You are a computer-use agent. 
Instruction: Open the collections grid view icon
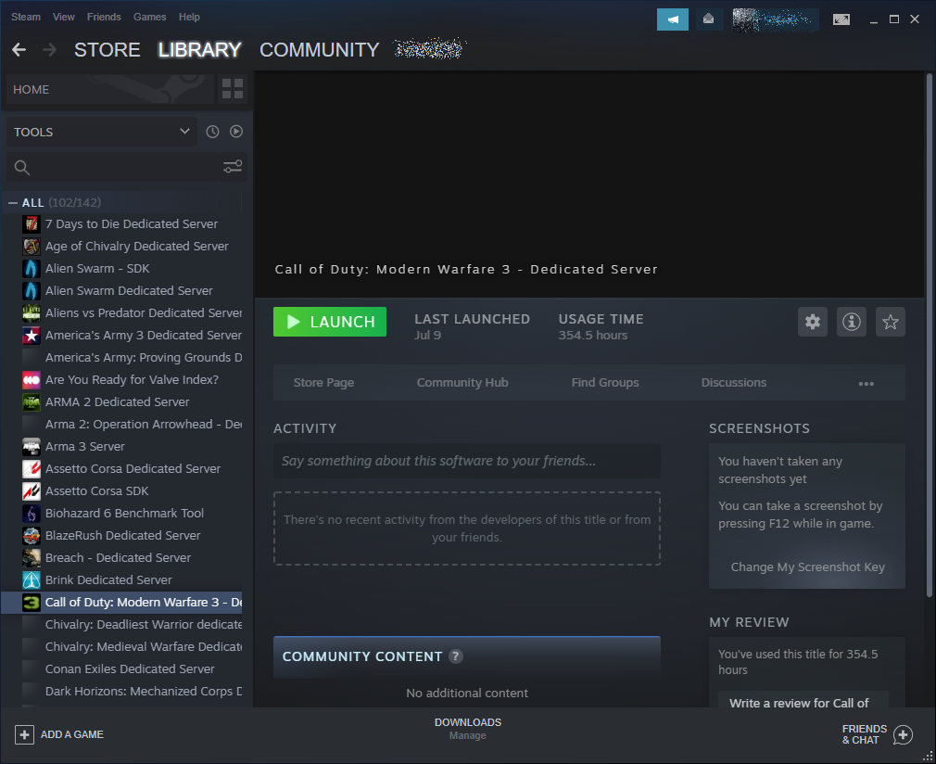point(233,89)
